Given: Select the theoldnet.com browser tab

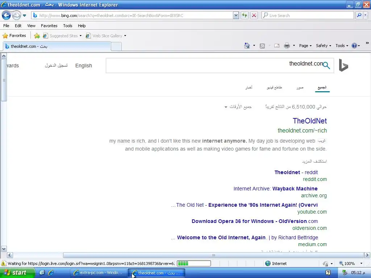Looking at the screenshot, I should click(57, 46).
